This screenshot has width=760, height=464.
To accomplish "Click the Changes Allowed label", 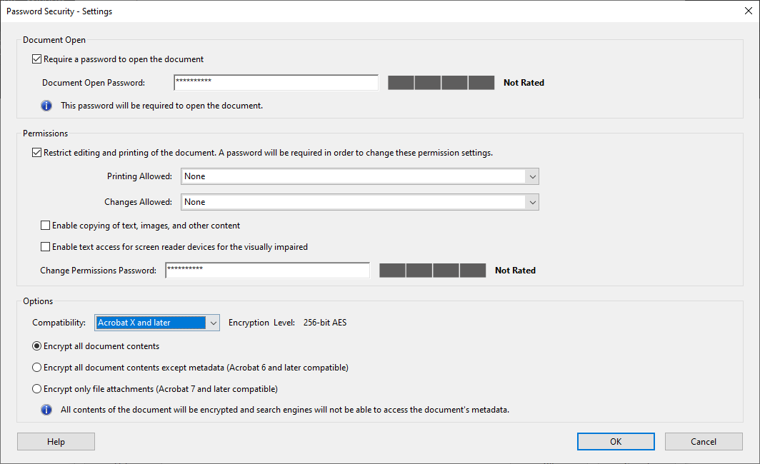I will click(x=138, y=202).
